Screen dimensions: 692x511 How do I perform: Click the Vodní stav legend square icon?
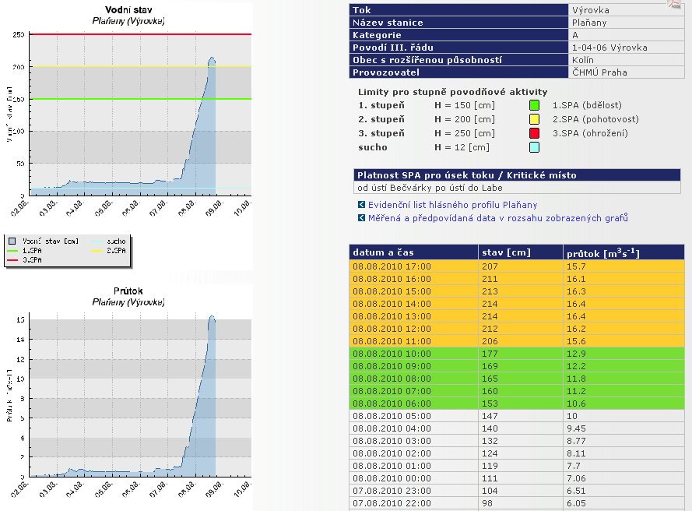12,242
